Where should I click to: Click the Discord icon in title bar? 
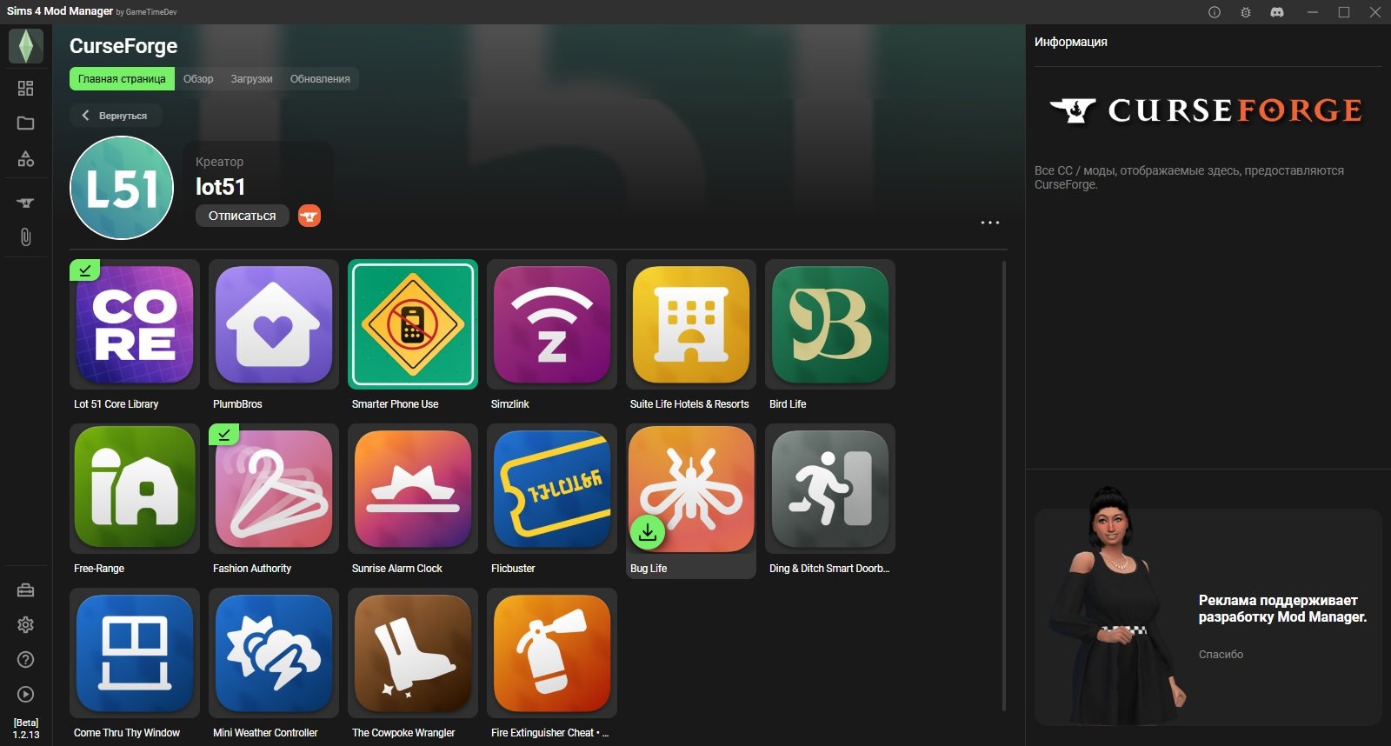[1276, 12]
